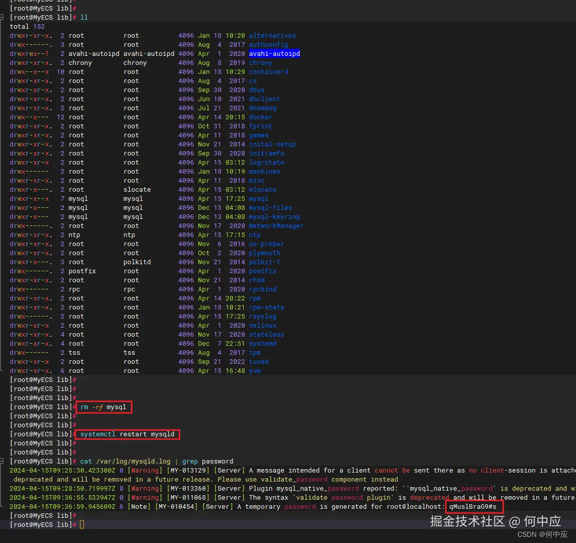Click the 'root@localhost:' text in the log
This screenshot has width=576, height=543.
tap(416, 507)
